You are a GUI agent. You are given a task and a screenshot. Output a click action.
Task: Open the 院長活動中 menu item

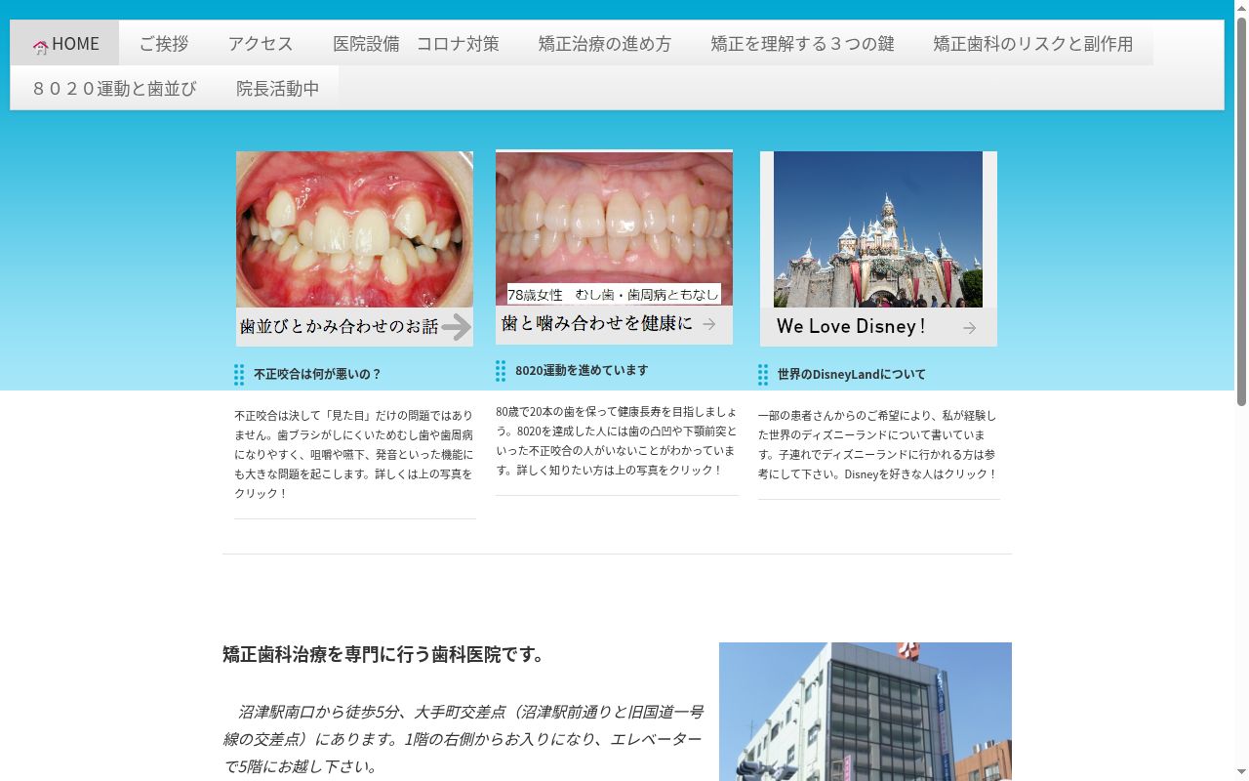(x=278, y=89)
